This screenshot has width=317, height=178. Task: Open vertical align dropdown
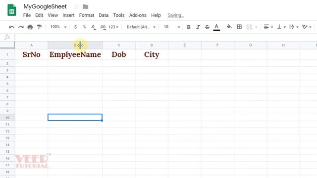click(x=281, y=27)
